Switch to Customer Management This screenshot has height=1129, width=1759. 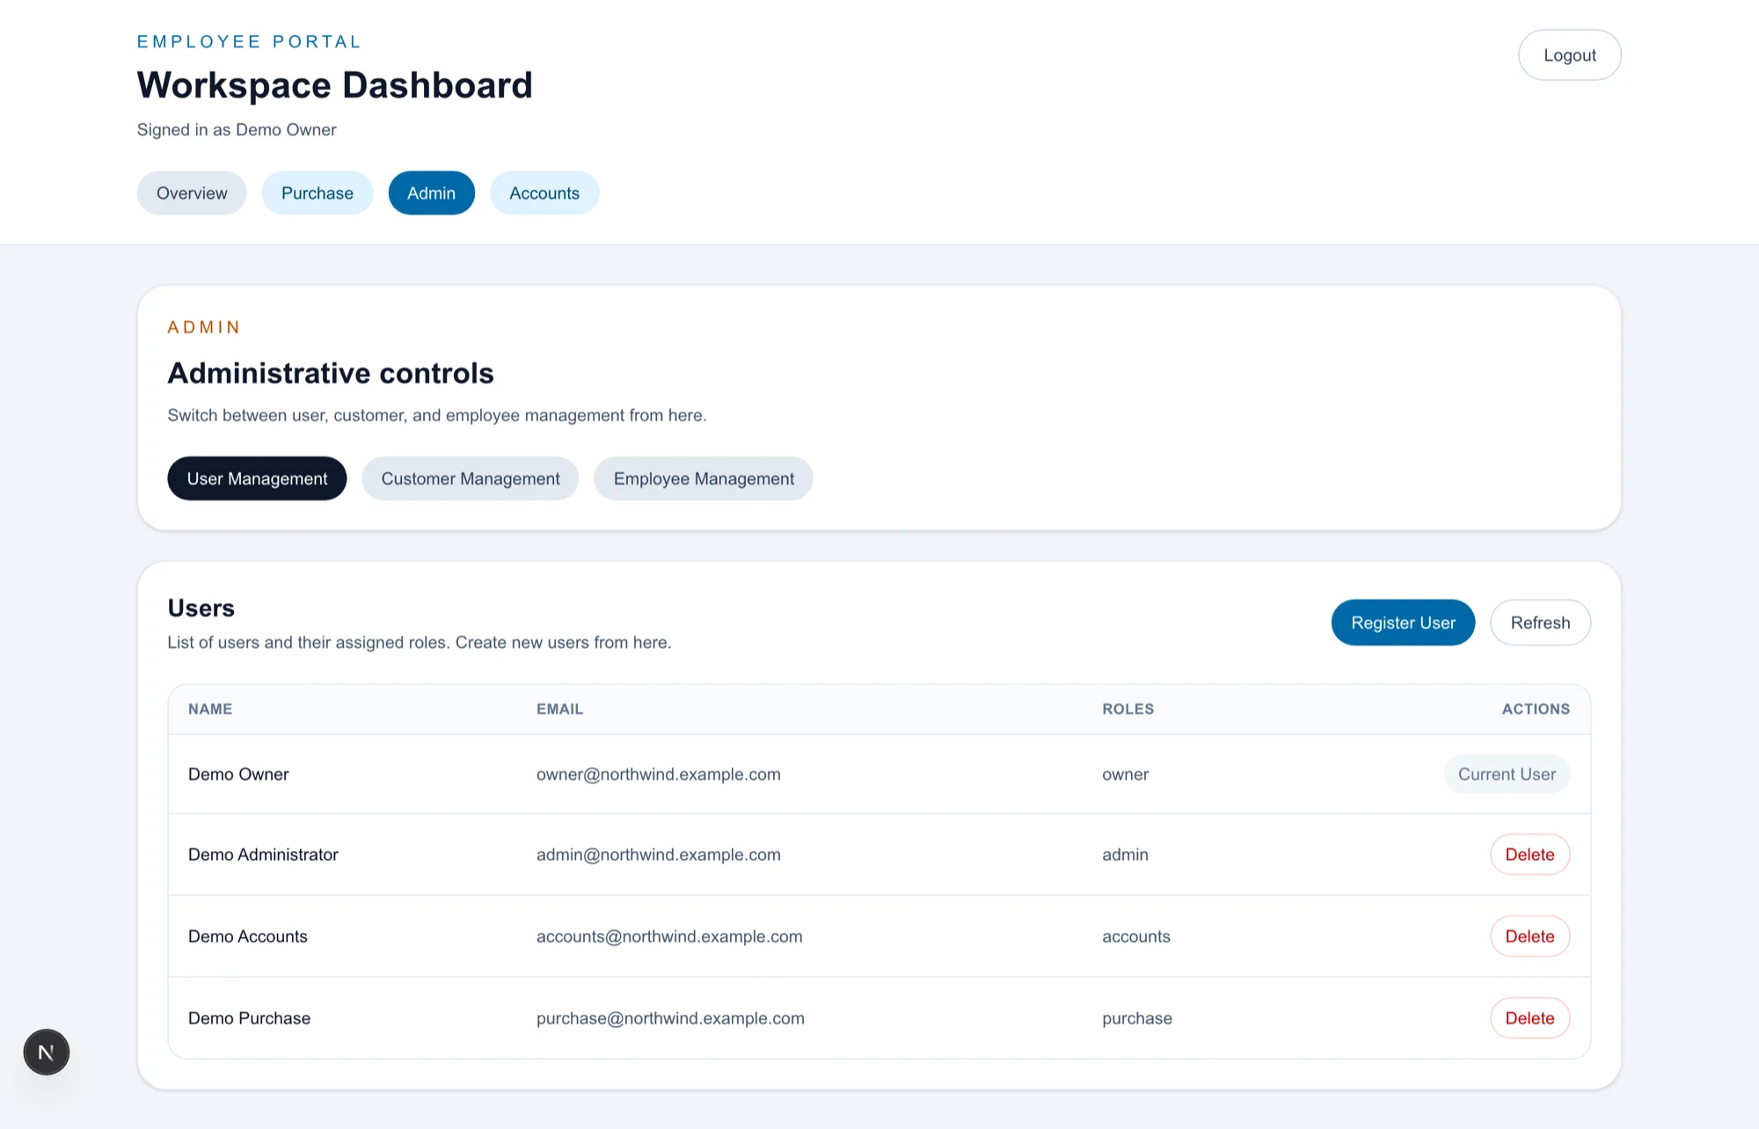(471, 478)
